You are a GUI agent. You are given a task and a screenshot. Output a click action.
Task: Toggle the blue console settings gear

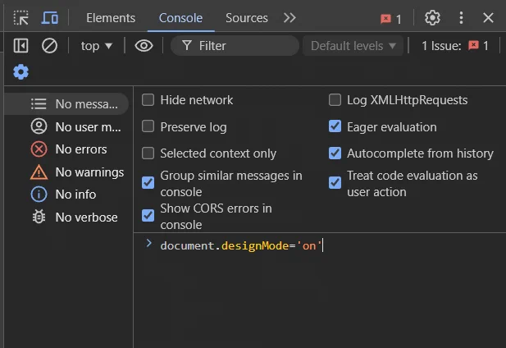(21, 71)
